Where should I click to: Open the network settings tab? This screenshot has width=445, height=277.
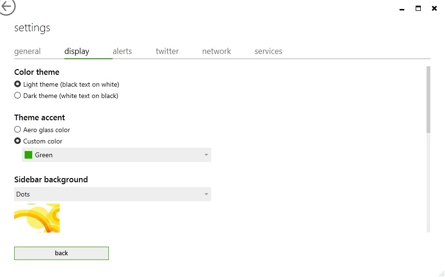tap(216, 51)
